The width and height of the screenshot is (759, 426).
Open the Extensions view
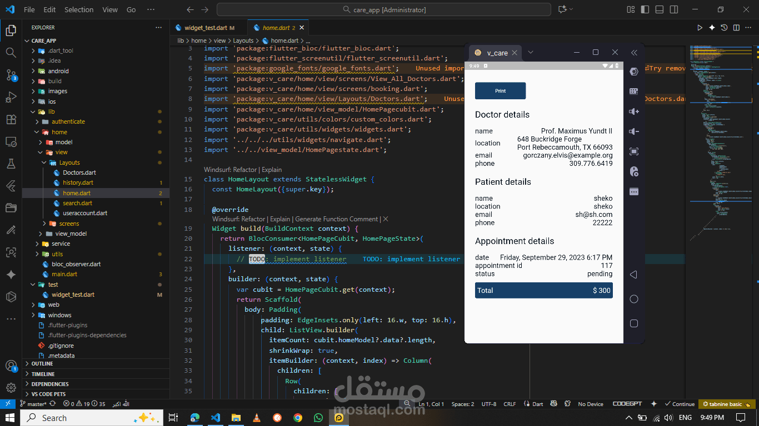pyautogui.click(x=11, y=119)
